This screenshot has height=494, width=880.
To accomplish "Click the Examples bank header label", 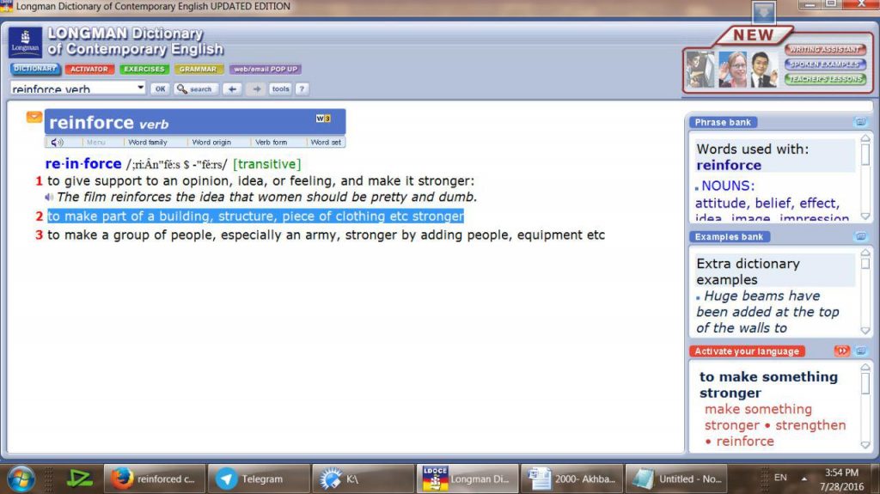I will pos(729,237).
